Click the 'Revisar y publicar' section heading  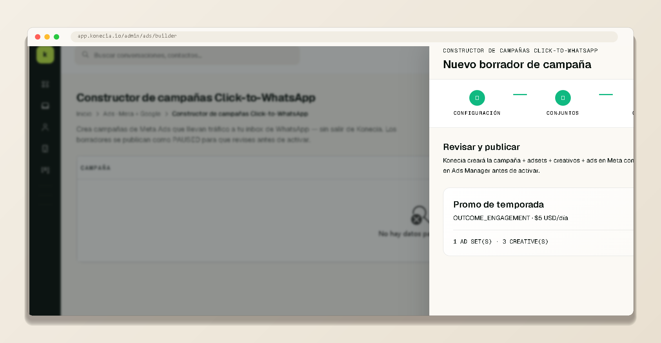pyautogui.click(x=481, y=147)
